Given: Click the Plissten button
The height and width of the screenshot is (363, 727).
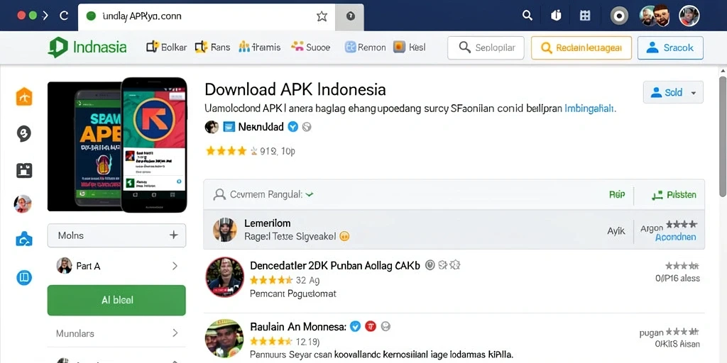Looking at the screenshot, I should pos(674,195).
